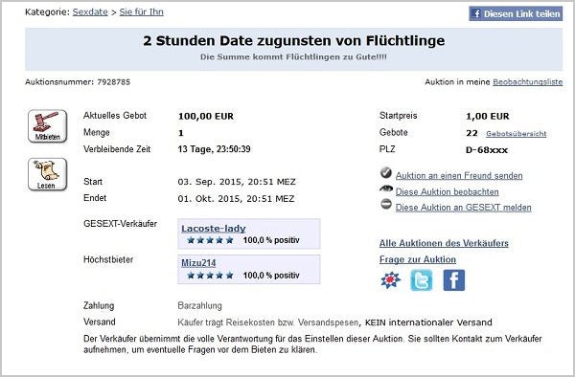
Task: Open seller profile Lacoste-lady
Action: pyautogui.click(x=214, y=229)
